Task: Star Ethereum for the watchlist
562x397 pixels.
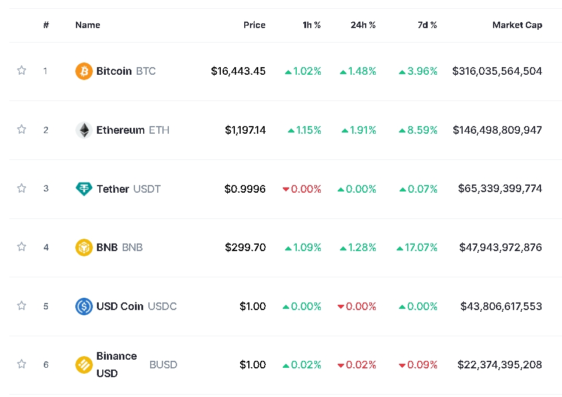Action: pos(22,130)
